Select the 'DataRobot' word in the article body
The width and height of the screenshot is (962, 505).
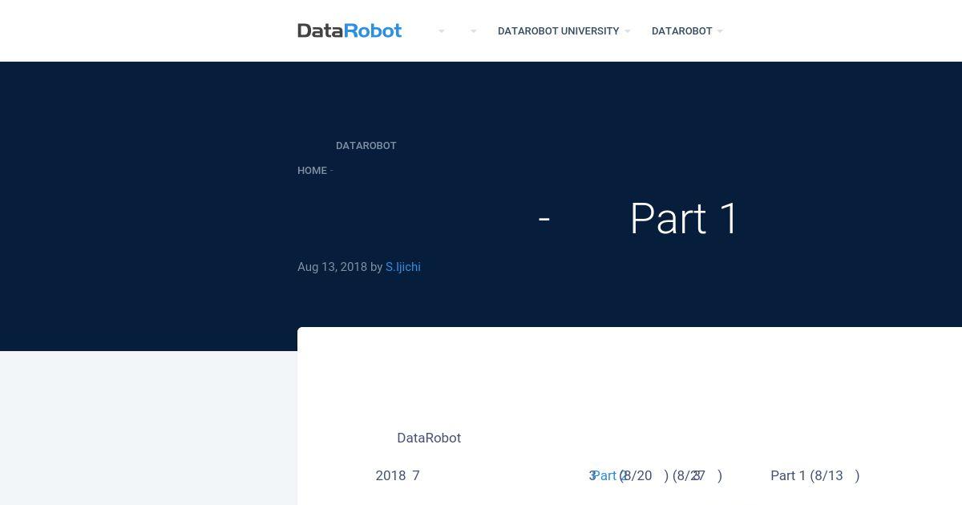[429, 438]
